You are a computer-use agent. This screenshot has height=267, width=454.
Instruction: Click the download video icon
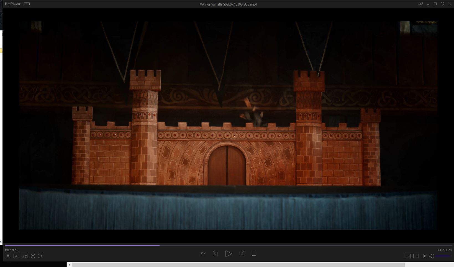tap(16, 256)
